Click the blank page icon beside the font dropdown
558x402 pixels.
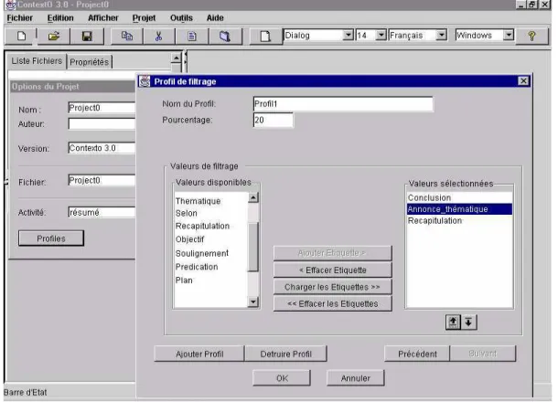pyautogui.click(x=265, y=36)
